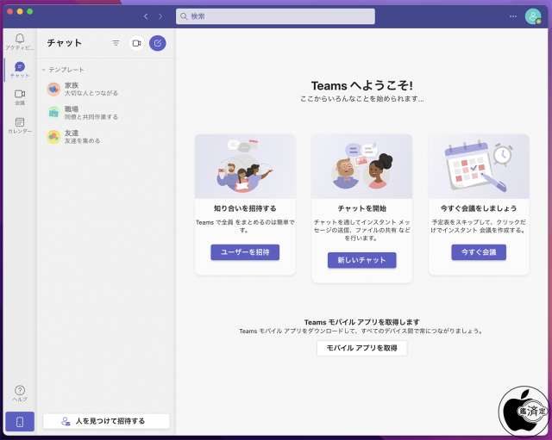Click the person icon in invite button
Viewport: 552px width, 440px height.
pos(66,421)
